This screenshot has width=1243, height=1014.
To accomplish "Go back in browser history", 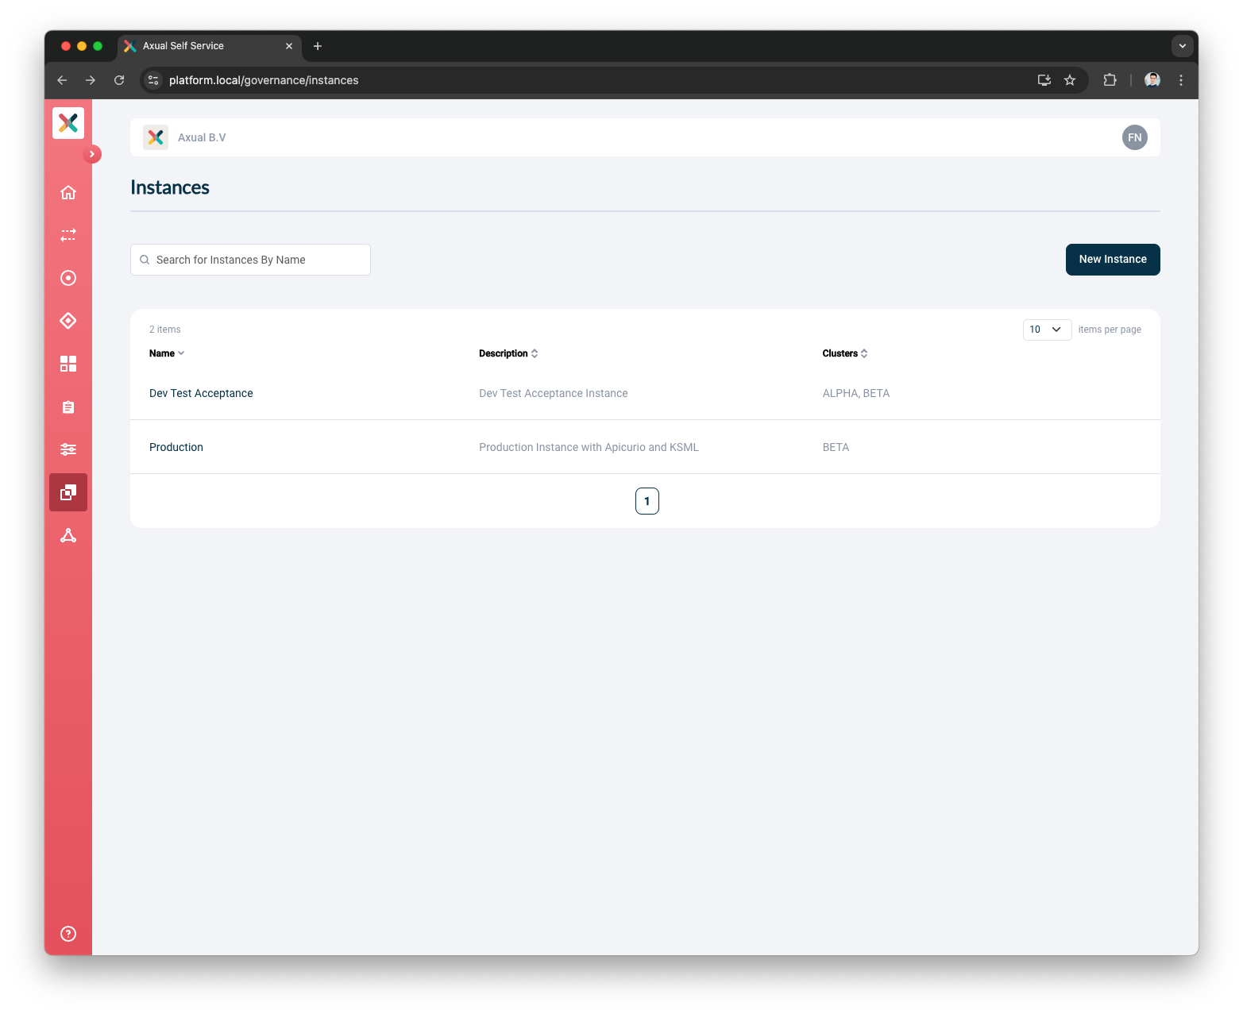I will (62, 80).
